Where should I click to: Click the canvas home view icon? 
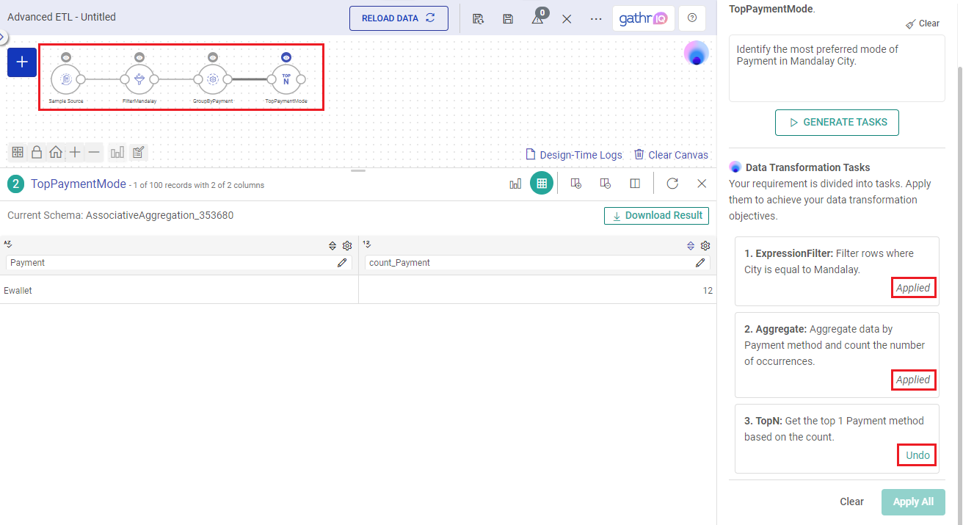56,152
